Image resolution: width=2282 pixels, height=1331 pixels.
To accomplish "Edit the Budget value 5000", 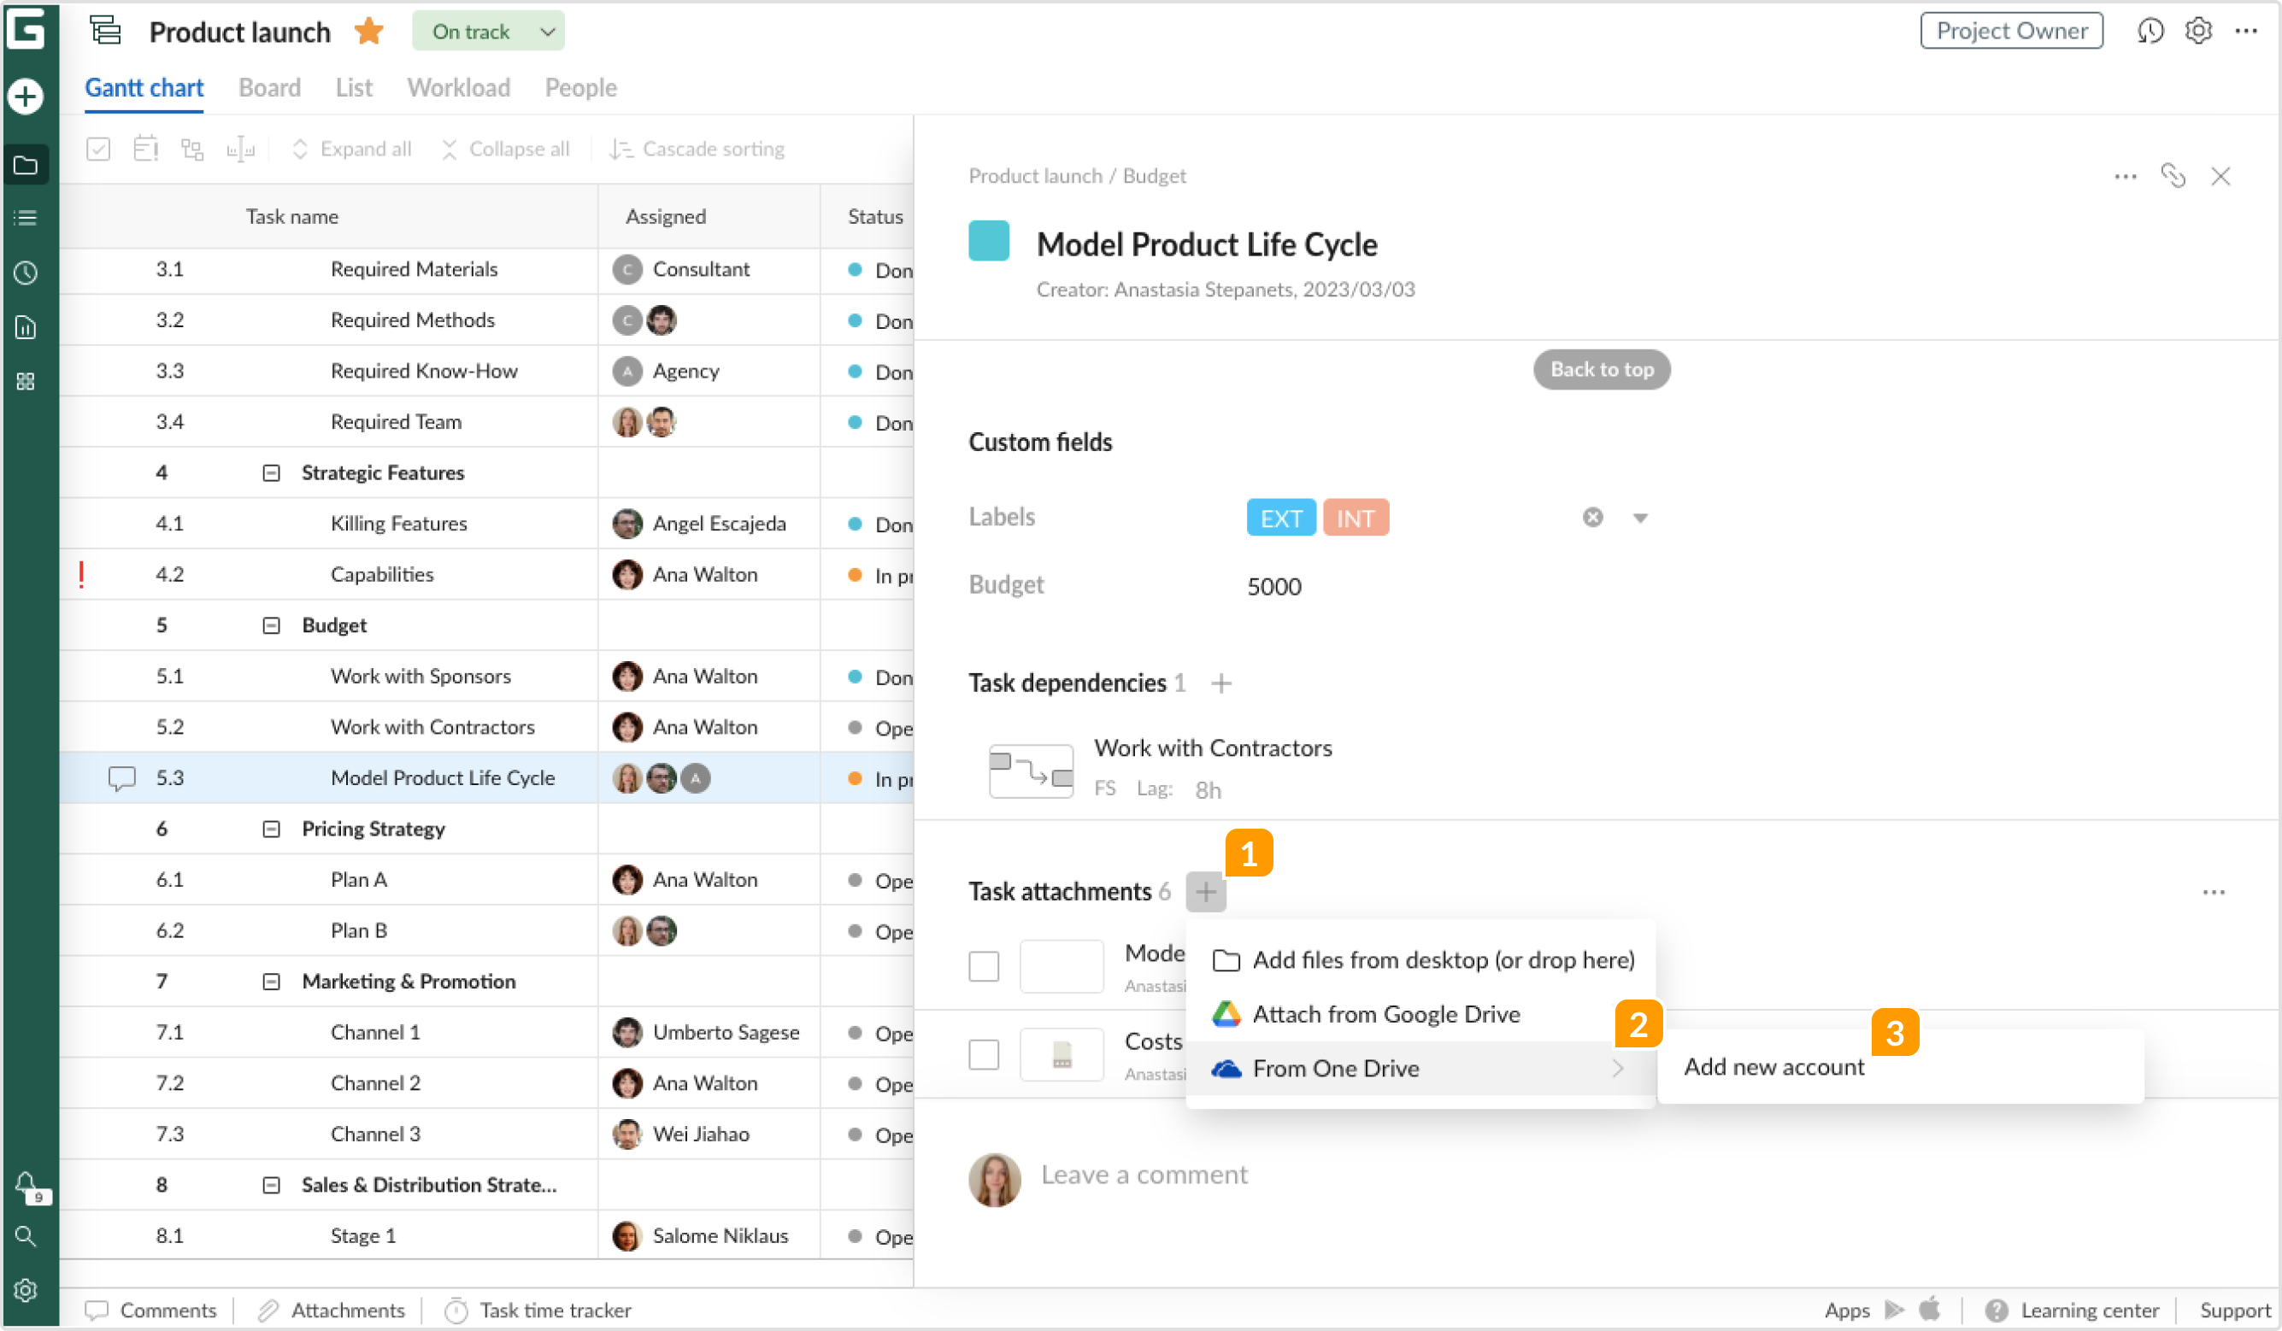I will (1274, 587).
